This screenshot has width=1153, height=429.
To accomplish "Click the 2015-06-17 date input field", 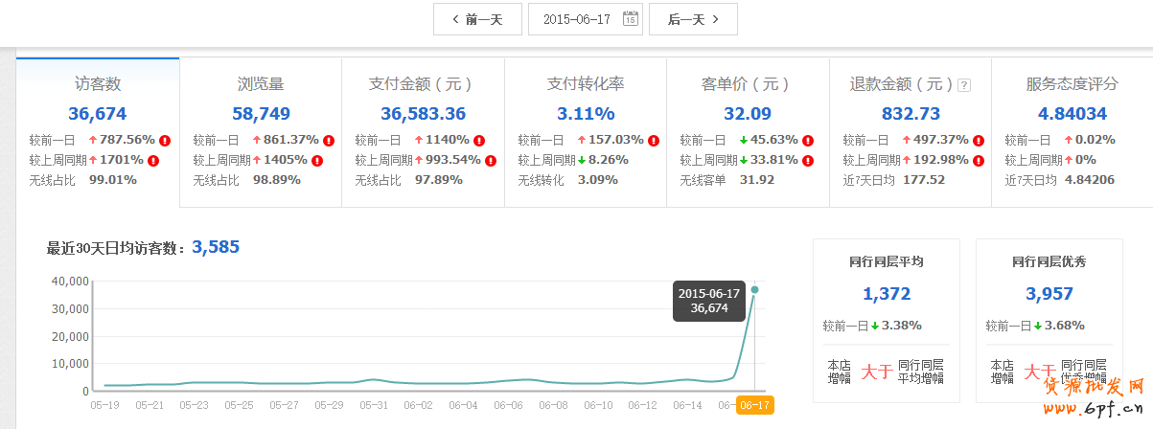I will pos(578,19).
